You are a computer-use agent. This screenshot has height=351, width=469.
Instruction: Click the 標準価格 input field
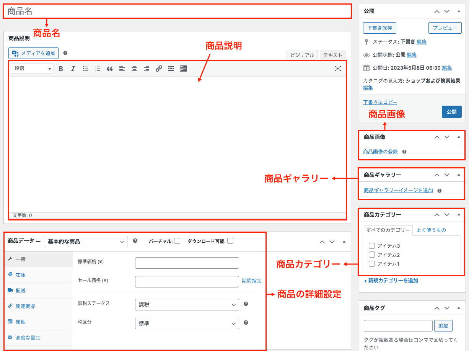point(187,263)
